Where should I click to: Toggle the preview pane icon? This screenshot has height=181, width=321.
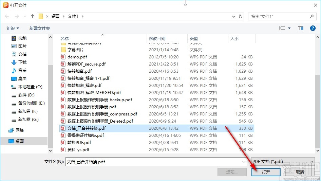click(x=301, y=28)
